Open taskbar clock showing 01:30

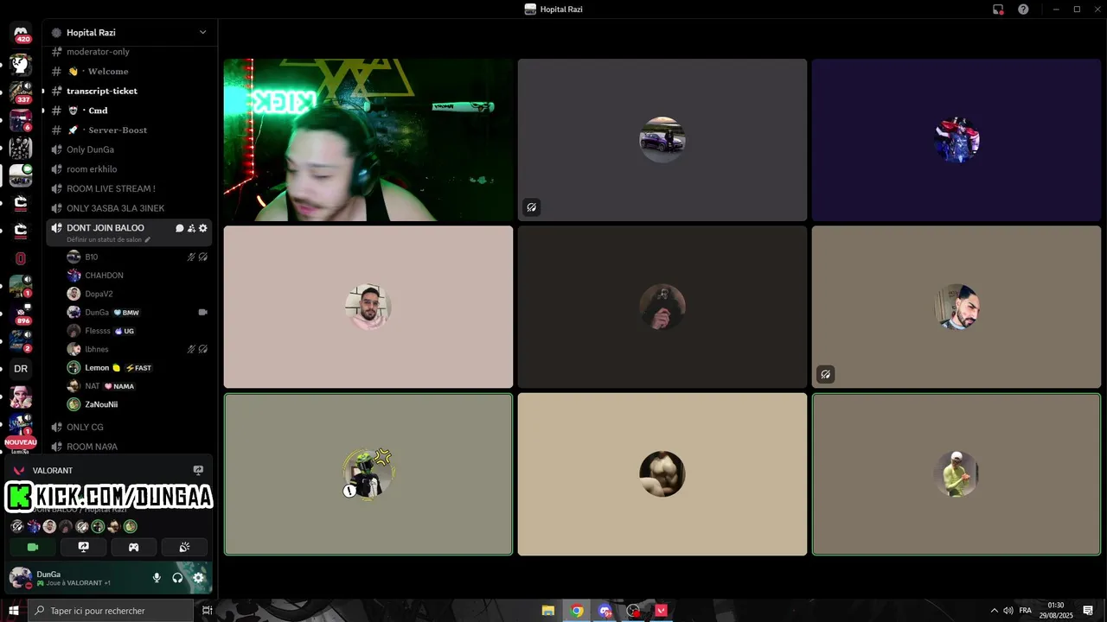[1056, 611]
